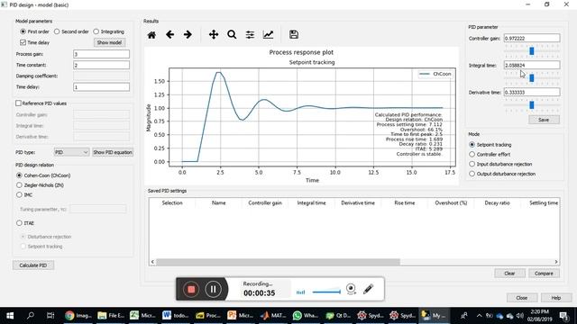Switch to WhatsApp taskbar item

coord(306,315)
